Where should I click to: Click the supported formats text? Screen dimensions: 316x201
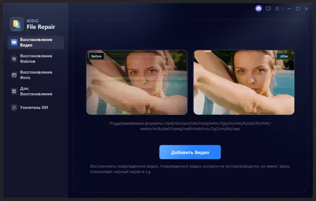pos(190,126)
